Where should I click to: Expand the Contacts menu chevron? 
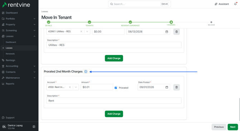point(34,72)
